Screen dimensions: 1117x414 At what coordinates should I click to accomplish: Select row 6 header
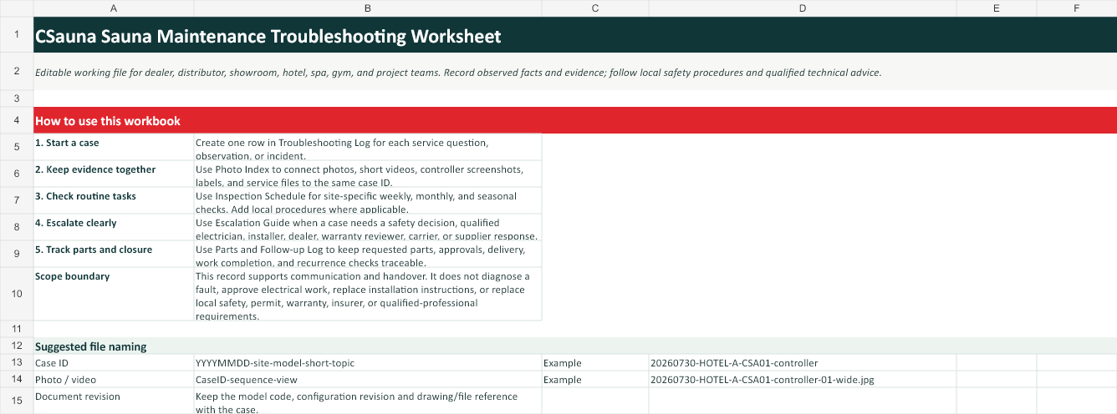17,174
